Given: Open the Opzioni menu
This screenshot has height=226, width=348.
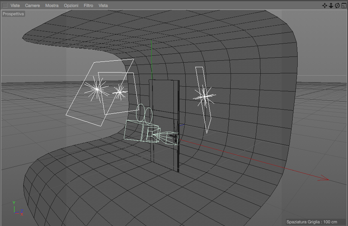Looking at the screenshot, I should click(x=71, y=6).
